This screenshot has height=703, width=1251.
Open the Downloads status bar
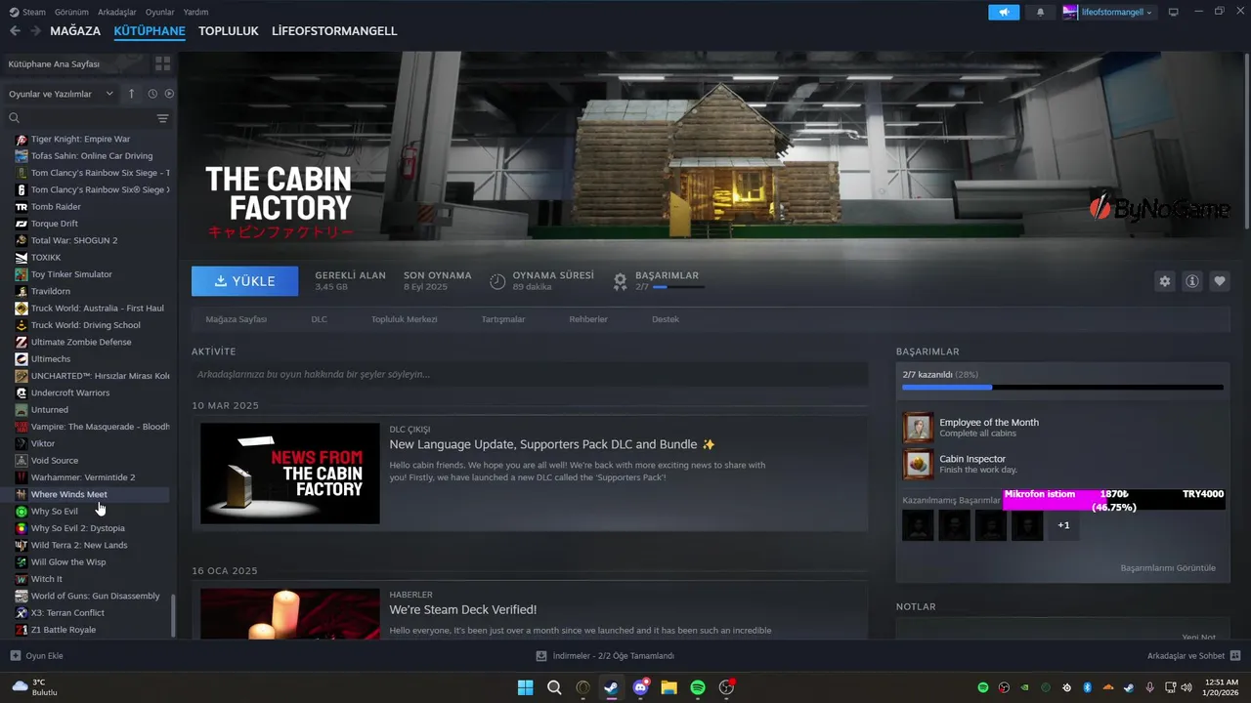click(x=606, y=656)
